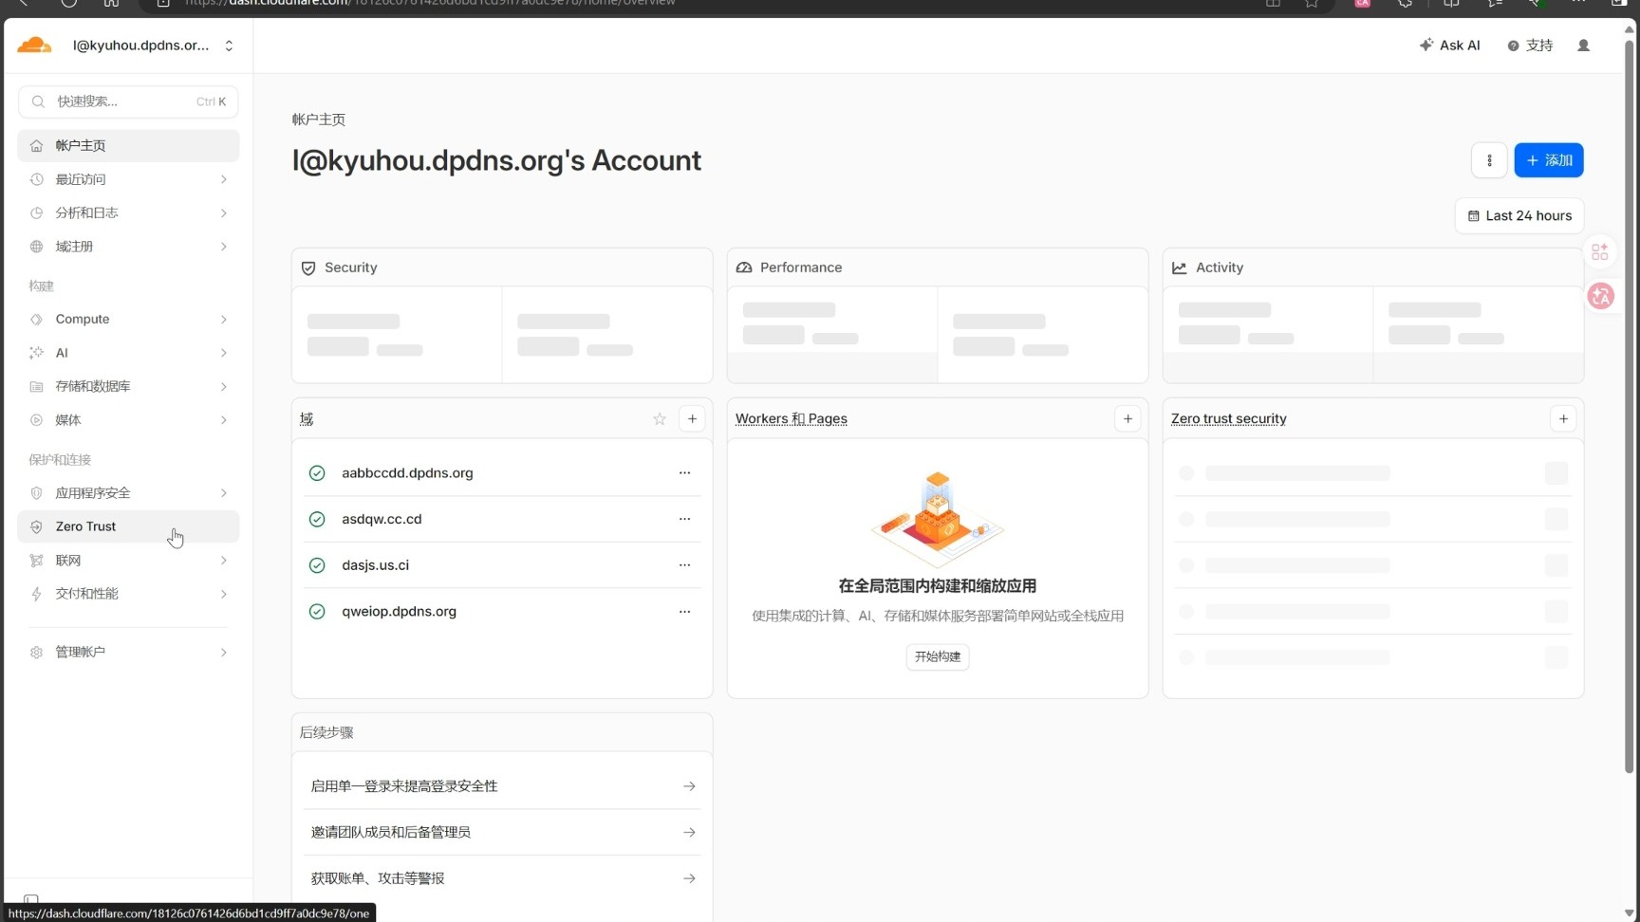
Task: Click the gear icon beside 管理帐户
Action: tap(36, 653)
